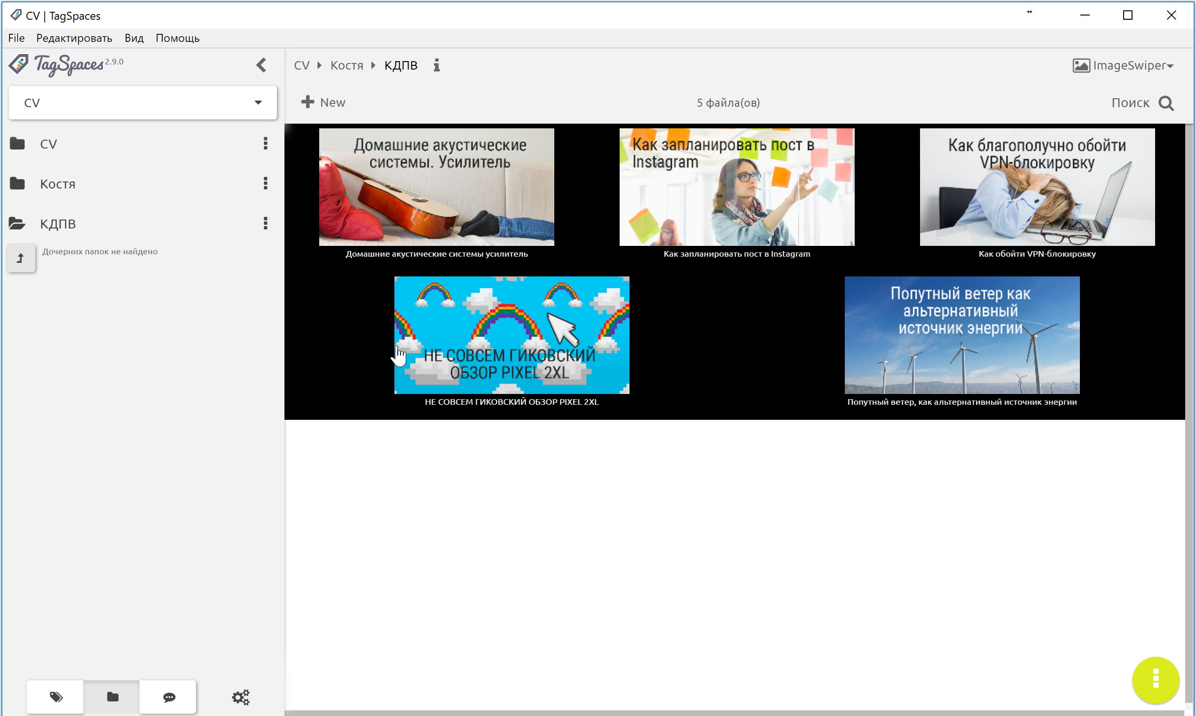Open the Помощь menu
The height and width of the screenshot is (716, 1196).
pos(177,38)
